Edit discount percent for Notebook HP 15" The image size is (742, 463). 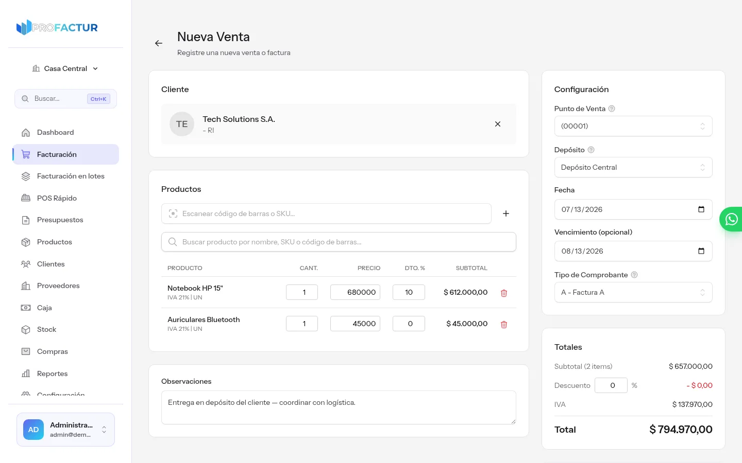[409, 292]
